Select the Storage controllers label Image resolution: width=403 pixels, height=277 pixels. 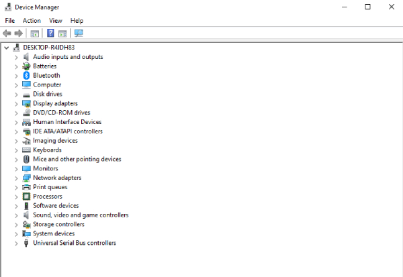tap(58, 225)
